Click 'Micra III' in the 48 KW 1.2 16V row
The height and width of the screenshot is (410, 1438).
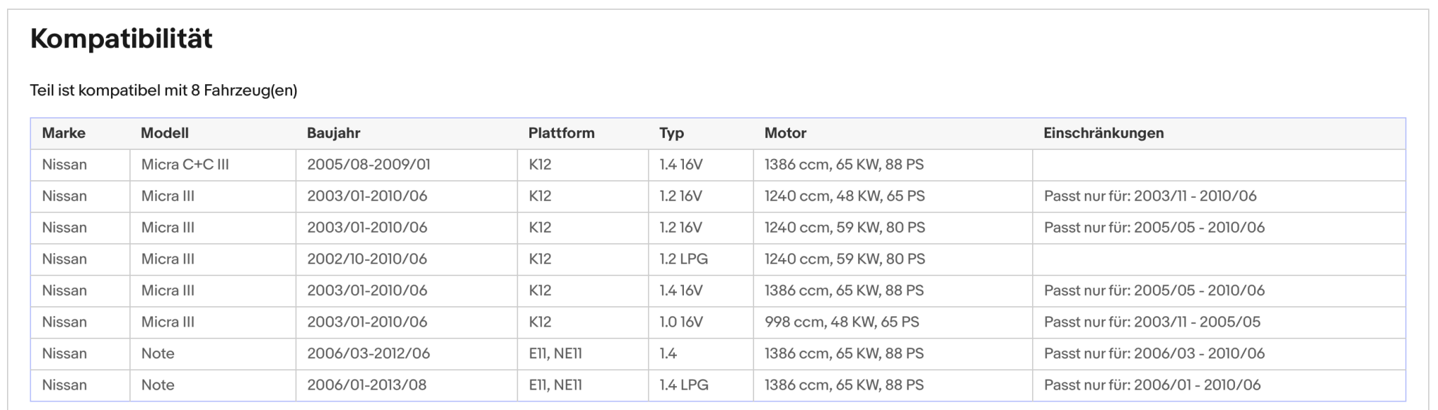click(168, 196)
